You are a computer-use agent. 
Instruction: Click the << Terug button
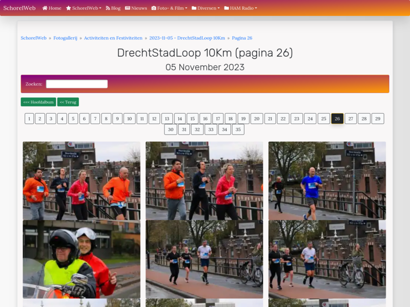(68, 102)
